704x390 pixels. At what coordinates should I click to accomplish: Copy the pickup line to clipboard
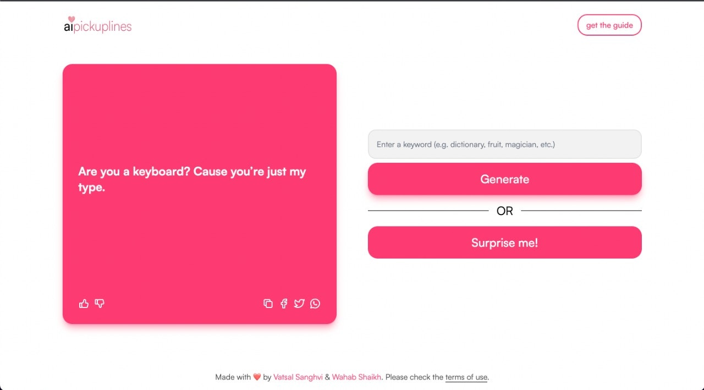pyautogui.click(x=268, y=303)
